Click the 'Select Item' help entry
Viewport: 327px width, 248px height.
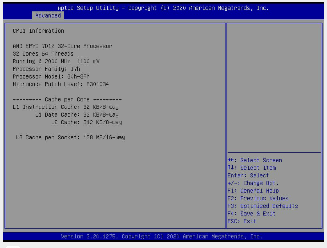point(252,168)
